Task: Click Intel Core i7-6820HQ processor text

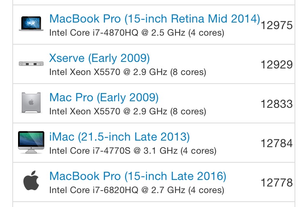Action: point(137,190)
